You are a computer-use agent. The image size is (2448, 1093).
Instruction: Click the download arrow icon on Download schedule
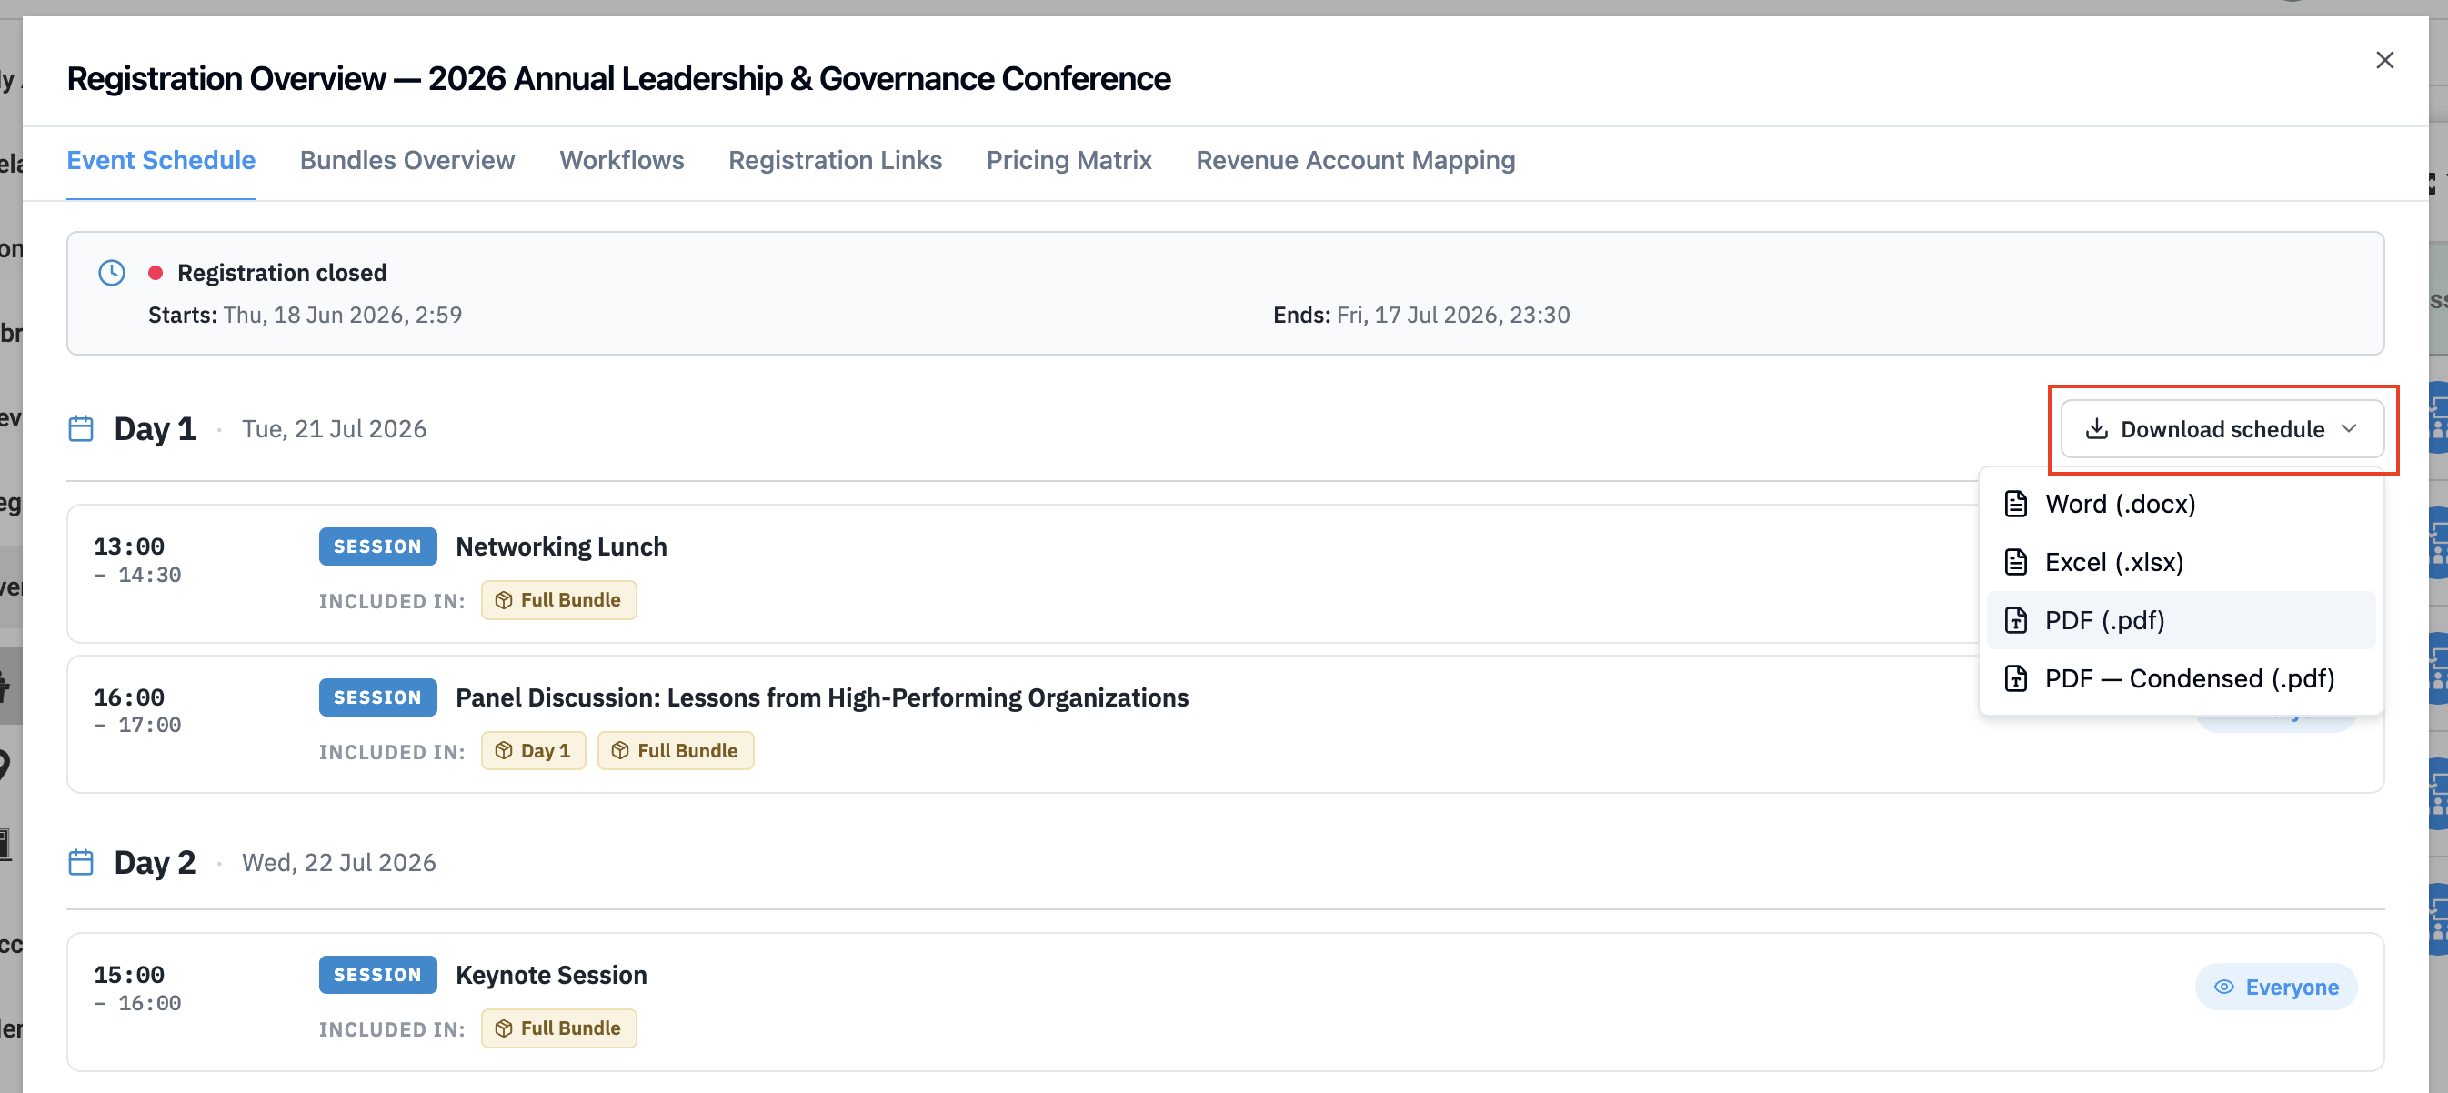click(x=2095, y=428)
